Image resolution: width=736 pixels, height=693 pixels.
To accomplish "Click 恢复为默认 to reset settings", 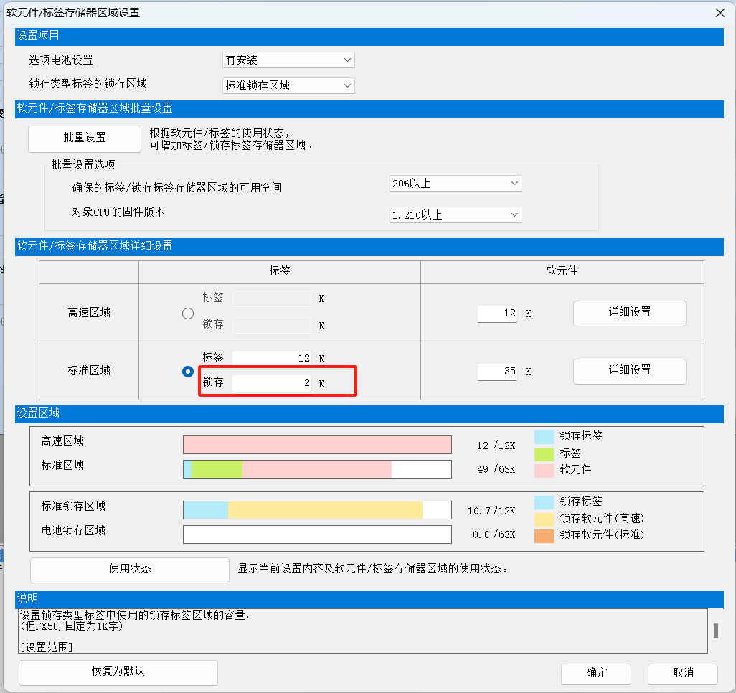I will [x=118, y=672].
